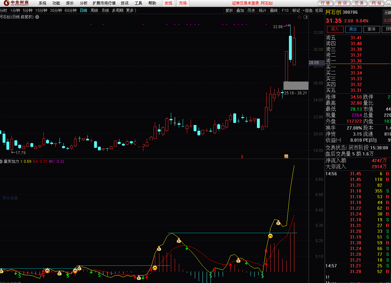Screen dimensions: 391x283
Task: Toggle 叠加 overlay mode
Action: (x=240, y=10)
